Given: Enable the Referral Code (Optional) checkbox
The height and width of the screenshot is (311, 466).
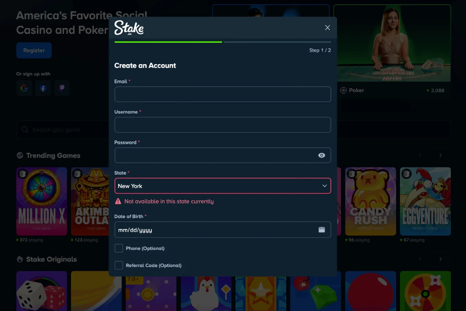Looking at the screenshot, I should (x=119, y=266).
